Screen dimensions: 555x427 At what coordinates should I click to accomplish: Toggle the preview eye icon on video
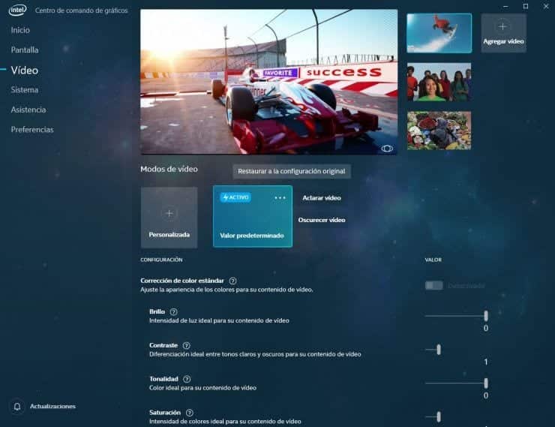pos(387,149)
